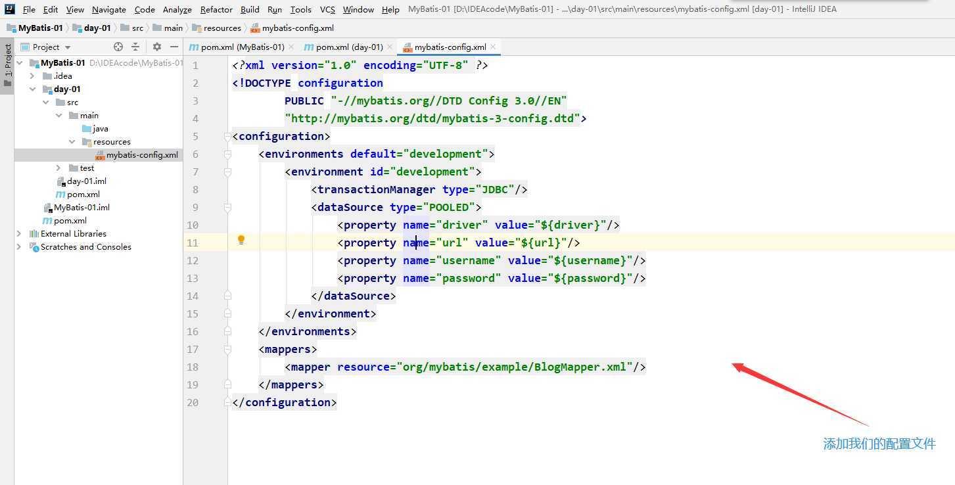Viewport: 955px width, 485px height.
Task: Close the pom.xml (MyBatis-01) tab
Action: (x=291, y=47)
